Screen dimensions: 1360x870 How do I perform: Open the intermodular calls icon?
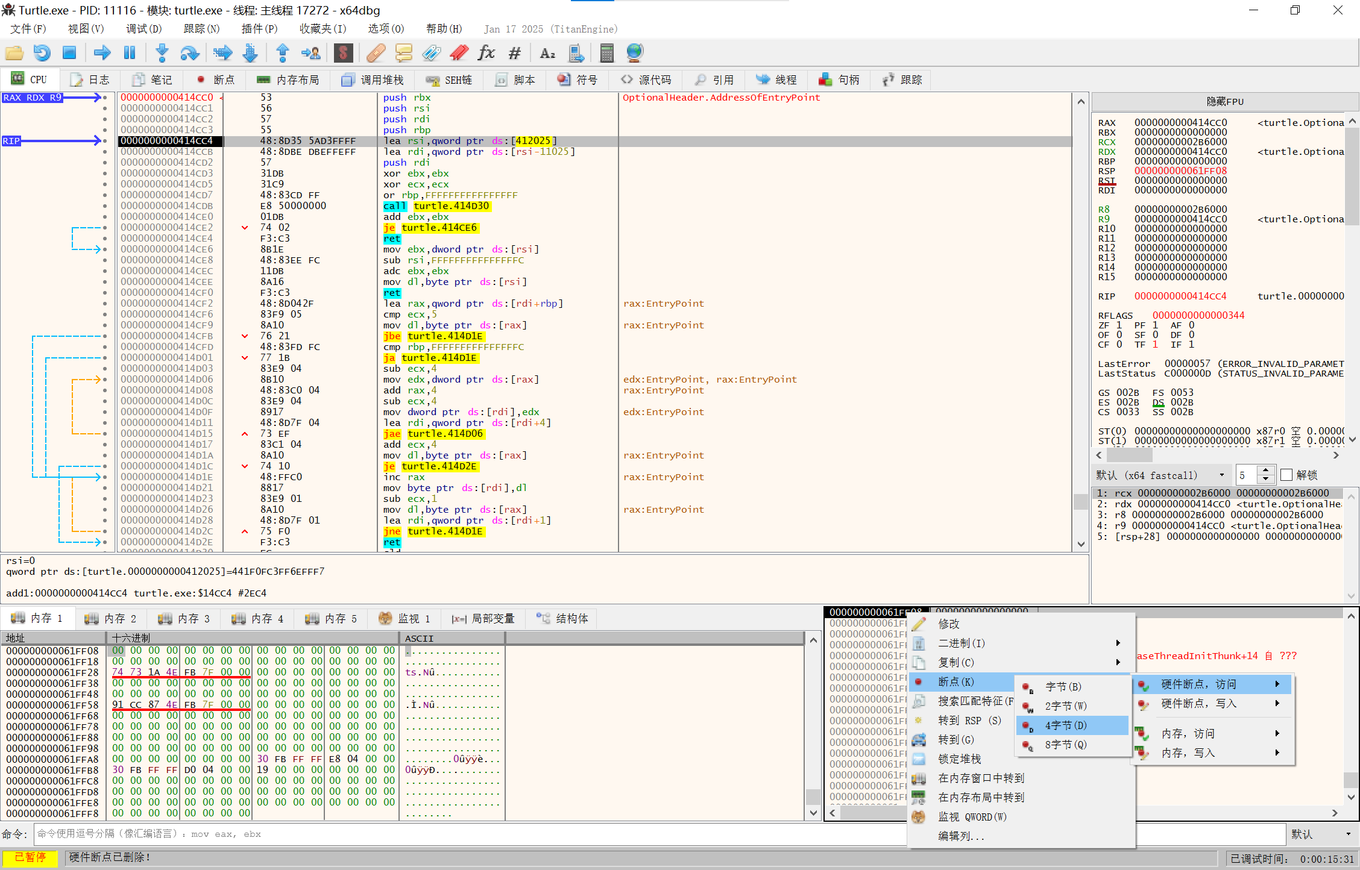tap(576, 53)
